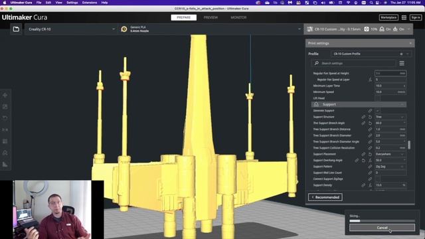Click reset arrow for Support Placement

(x=370, y=154)
